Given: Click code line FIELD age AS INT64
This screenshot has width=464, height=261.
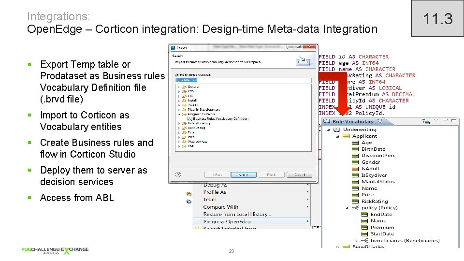Looking at the screenshot, I should (x=348, y=63).
